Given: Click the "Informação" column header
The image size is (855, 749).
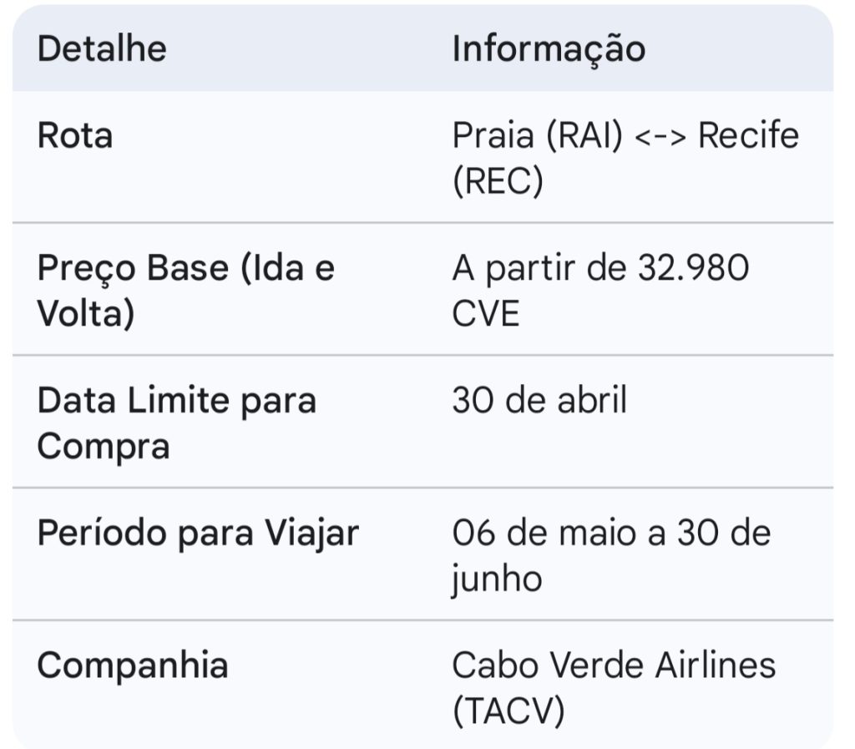Looking at the screenshot, I should (549, 48).
